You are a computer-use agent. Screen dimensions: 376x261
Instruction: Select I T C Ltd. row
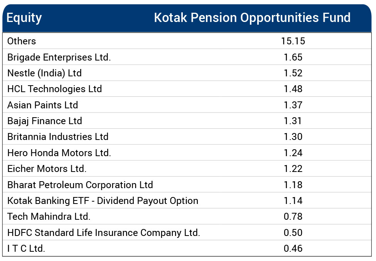26,249
